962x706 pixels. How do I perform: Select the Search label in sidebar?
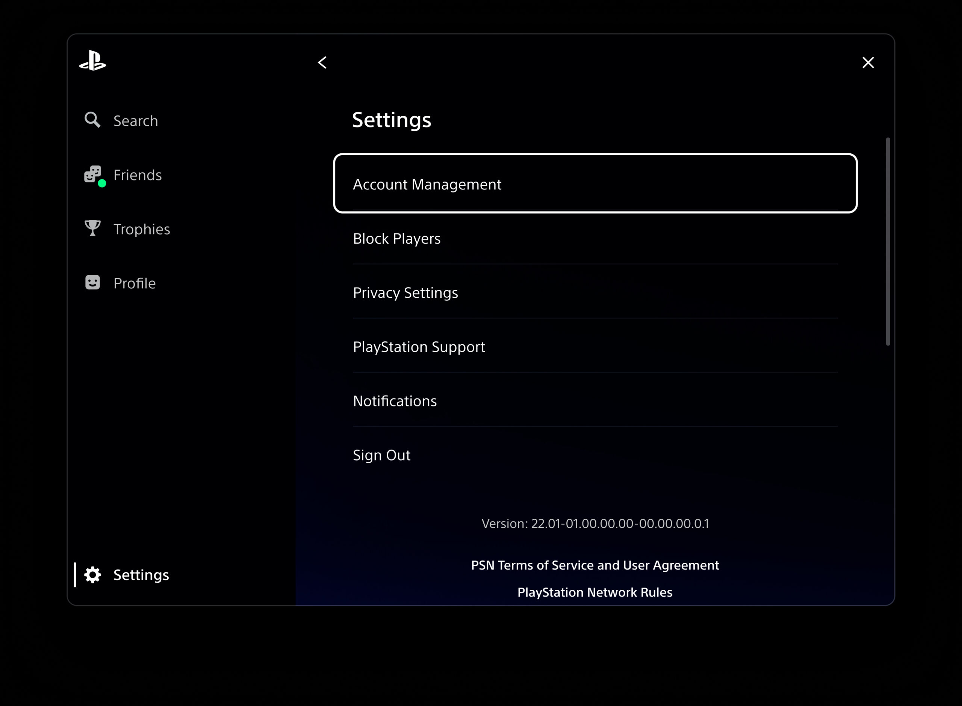tap(136, 121)
